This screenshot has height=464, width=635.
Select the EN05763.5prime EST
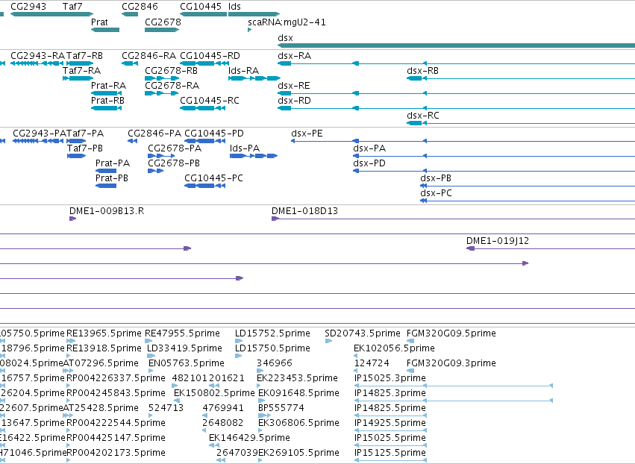(x=151, y=371)
